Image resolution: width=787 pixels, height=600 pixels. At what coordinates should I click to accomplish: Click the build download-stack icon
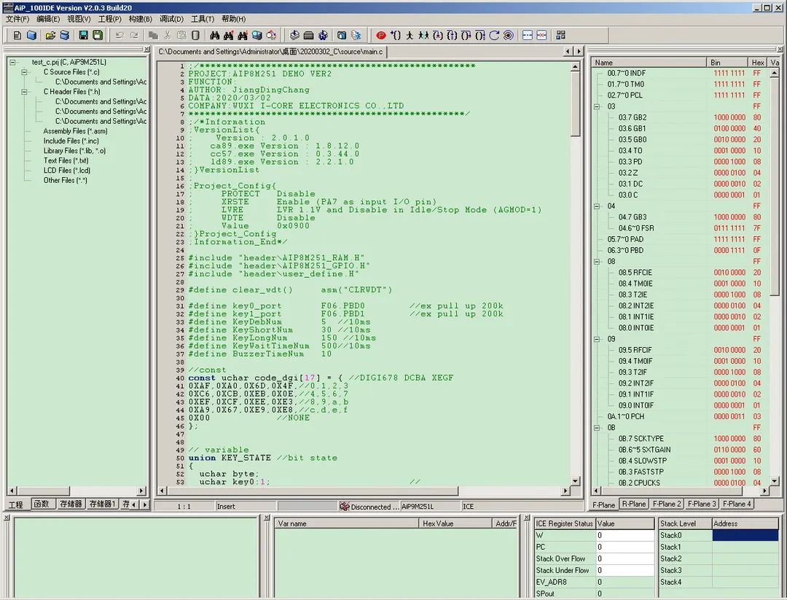point(294,35)
